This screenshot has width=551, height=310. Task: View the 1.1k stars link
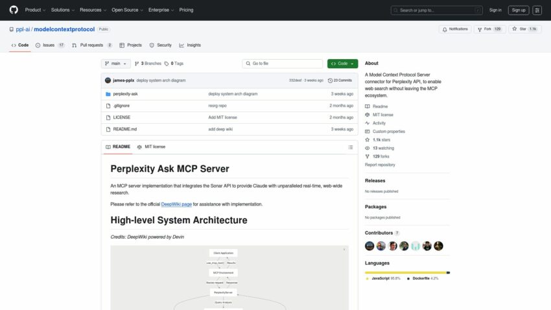[378, 140]
